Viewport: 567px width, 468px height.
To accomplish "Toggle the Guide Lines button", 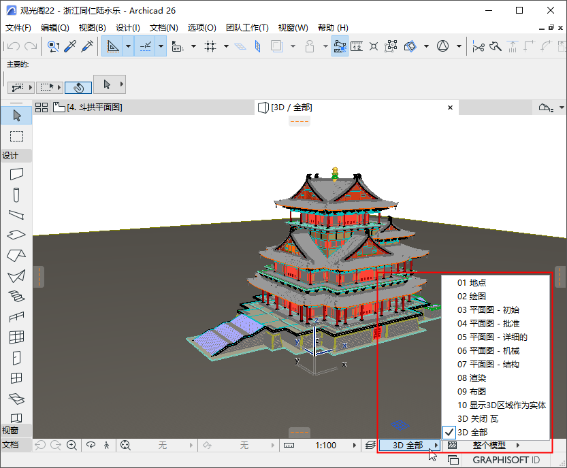I will click(x=112, y=46).
